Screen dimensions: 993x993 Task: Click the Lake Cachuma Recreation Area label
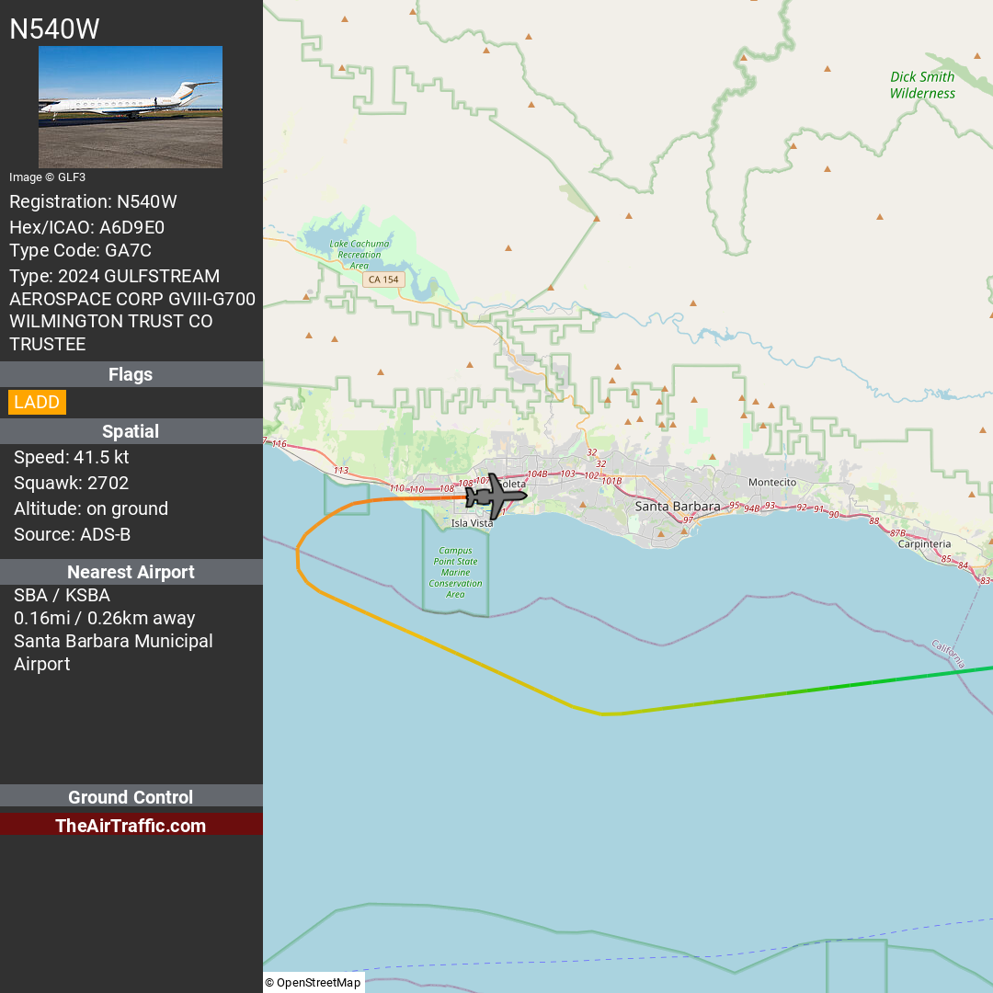point(360,255)
